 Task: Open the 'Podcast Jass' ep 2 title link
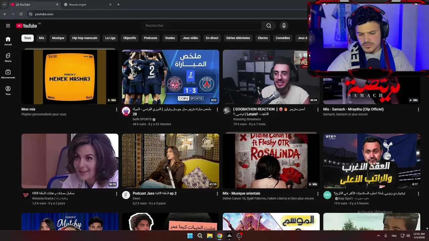[155, 193]
